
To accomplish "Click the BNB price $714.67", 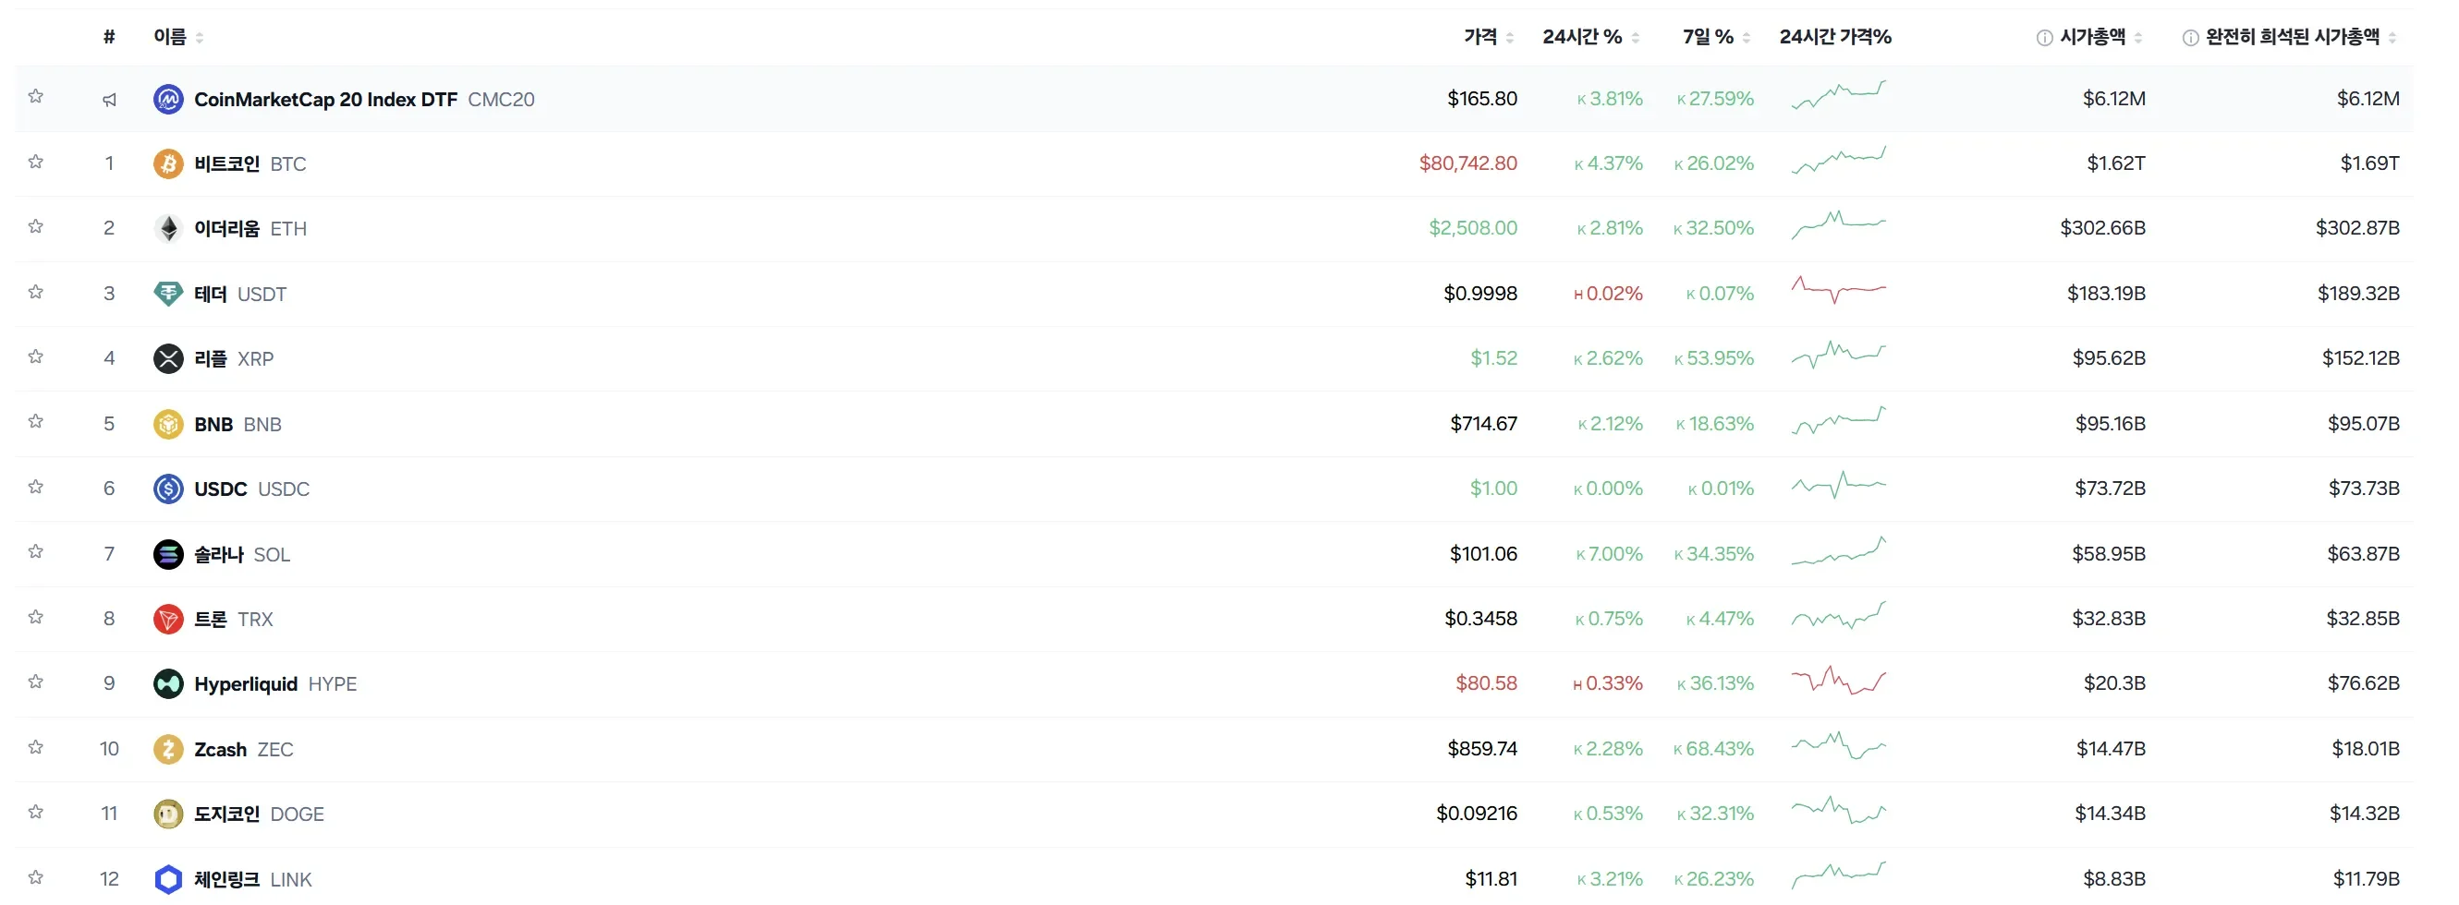I will click(1483, 424).
